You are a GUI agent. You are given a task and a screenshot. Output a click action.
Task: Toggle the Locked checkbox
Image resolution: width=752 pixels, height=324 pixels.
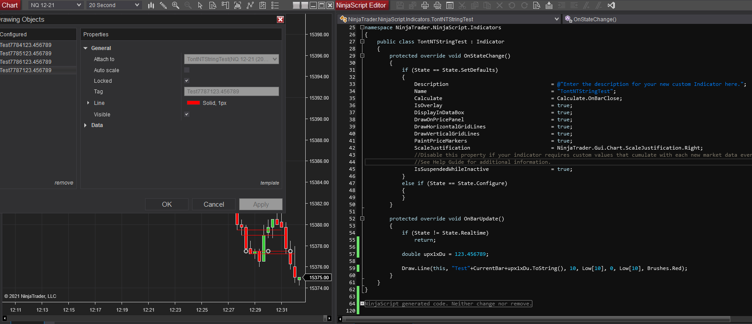[x=187, y=81]
